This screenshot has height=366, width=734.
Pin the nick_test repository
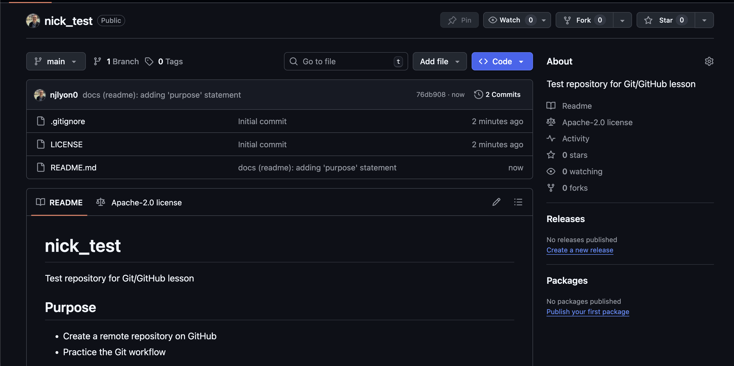pyautogui.click(x=459, y=20)
